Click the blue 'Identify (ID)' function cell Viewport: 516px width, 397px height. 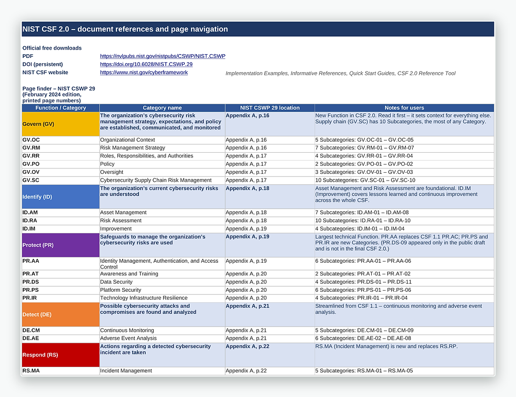coord(61,196)
